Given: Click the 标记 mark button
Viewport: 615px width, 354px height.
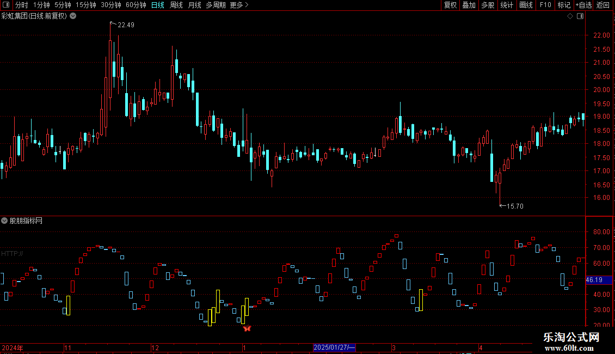Looking at the screenshot, I should (564, 5).
